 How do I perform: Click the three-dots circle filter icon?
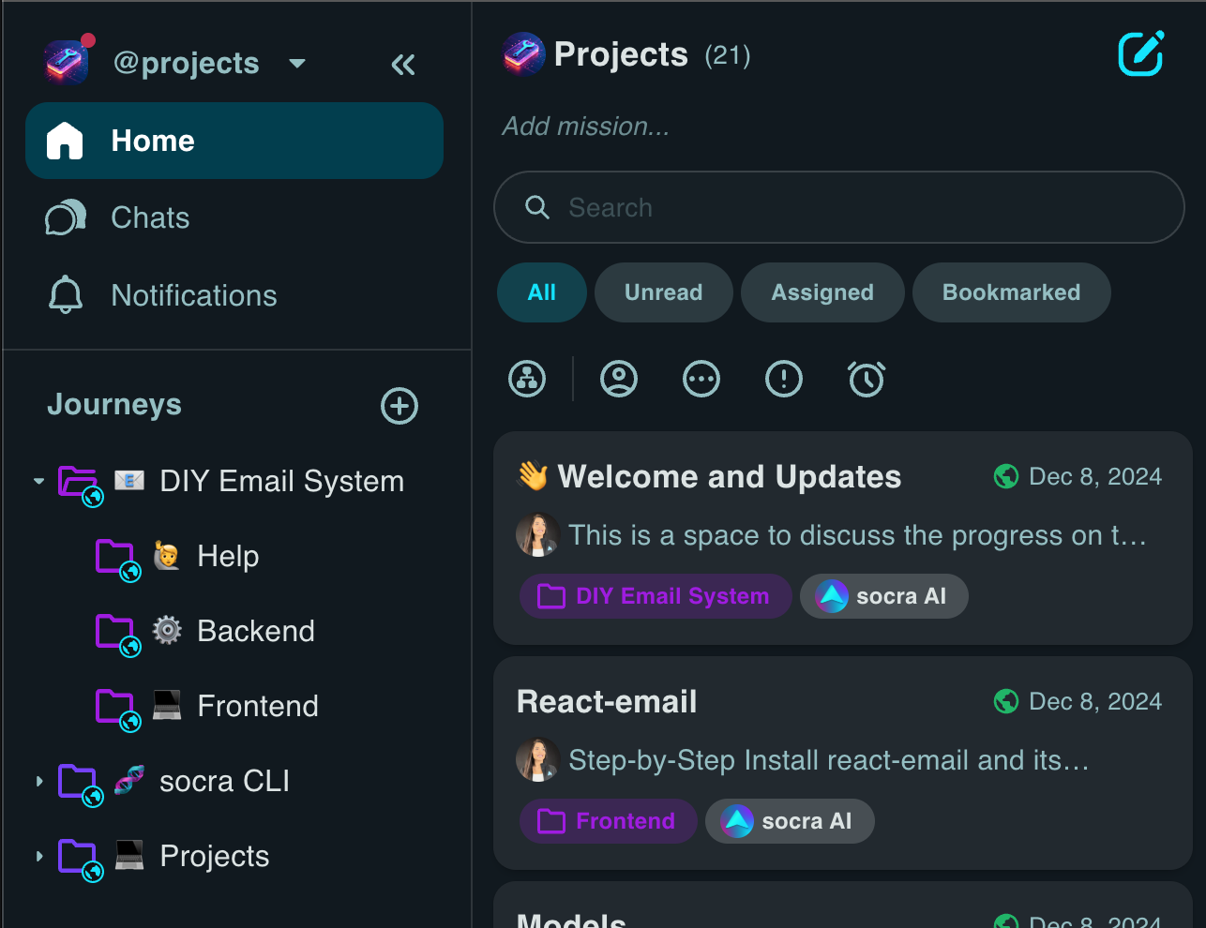[x=701, y=380]
